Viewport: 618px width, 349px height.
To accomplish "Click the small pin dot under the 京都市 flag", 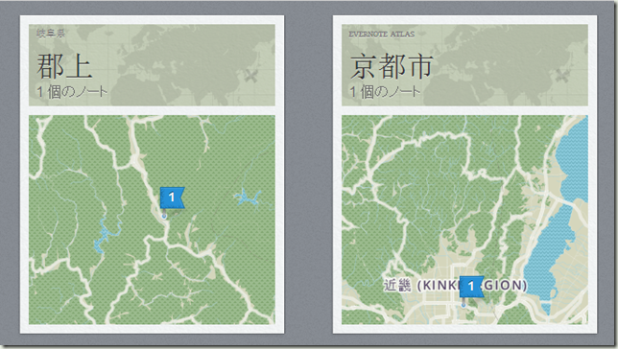I will [x=463, y=305].
